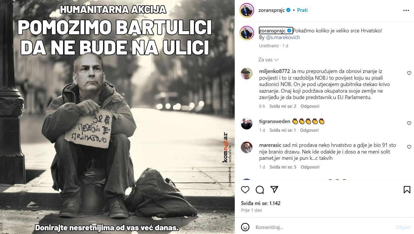Viewport: 414px width, 234px height.
Task: Like miljenko8772's comment heart
Action: 409,73
